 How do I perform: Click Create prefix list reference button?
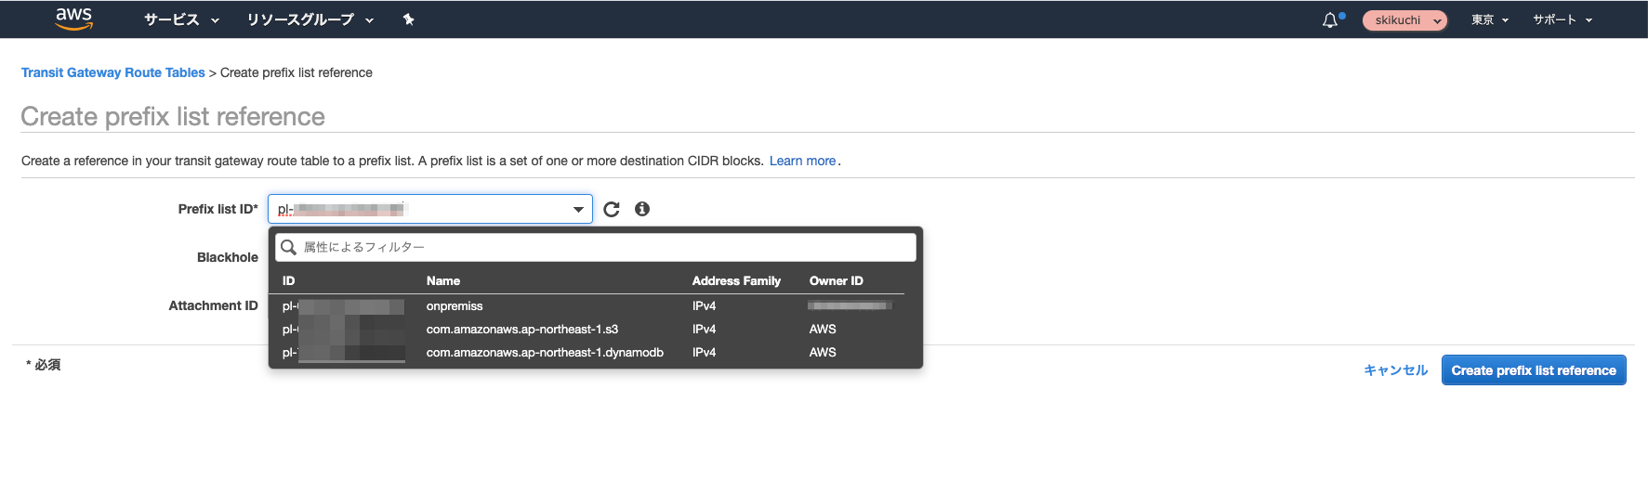(x=1533, y=370)
